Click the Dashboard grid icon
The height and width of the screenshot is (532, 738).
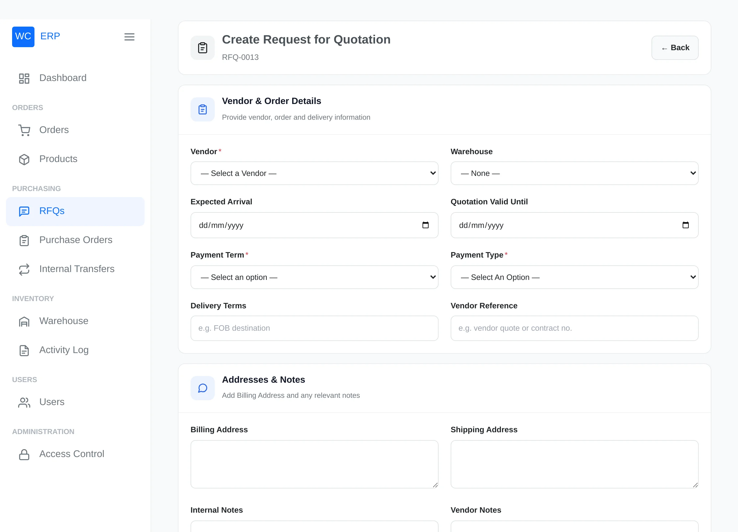[x=24, y=78]
